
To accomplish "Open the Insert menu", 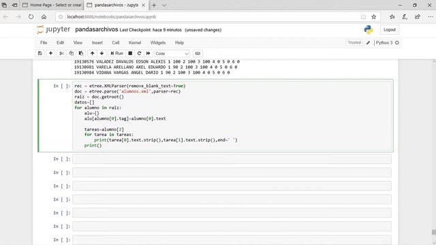I will point(97,43).
